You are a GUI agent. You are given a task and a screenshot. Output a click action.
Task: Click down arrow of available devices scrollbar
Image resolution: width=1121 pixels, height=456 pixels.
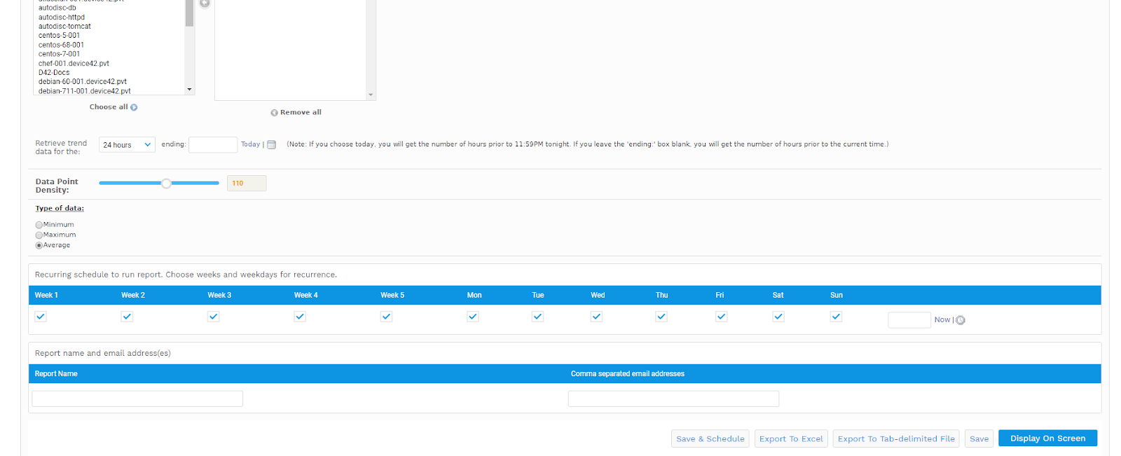tap(189, 90)
